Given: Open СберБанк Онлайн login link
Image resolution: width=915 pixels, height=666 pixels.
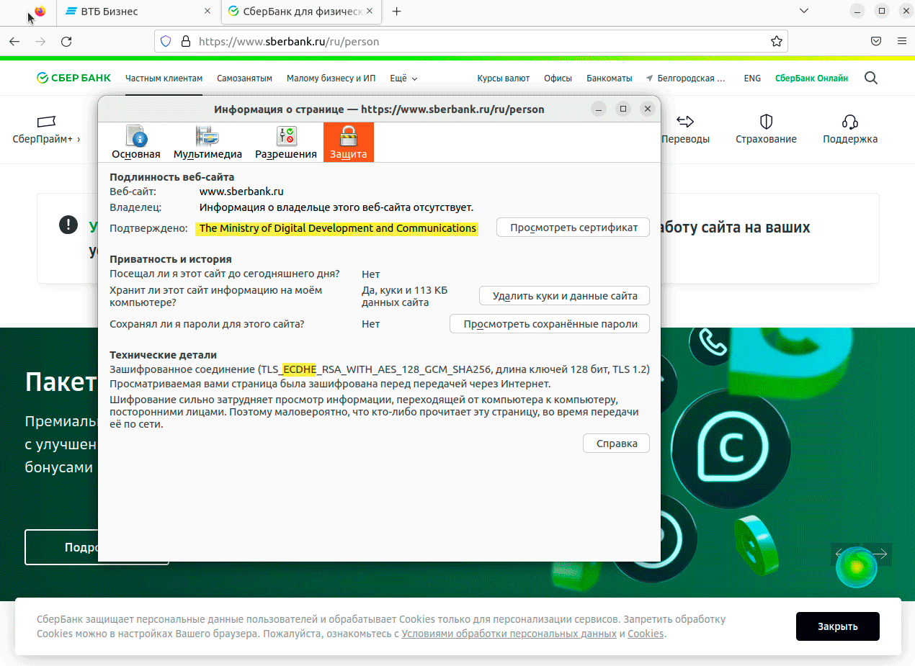Looking at the screenshot, I should coord(811,78).
